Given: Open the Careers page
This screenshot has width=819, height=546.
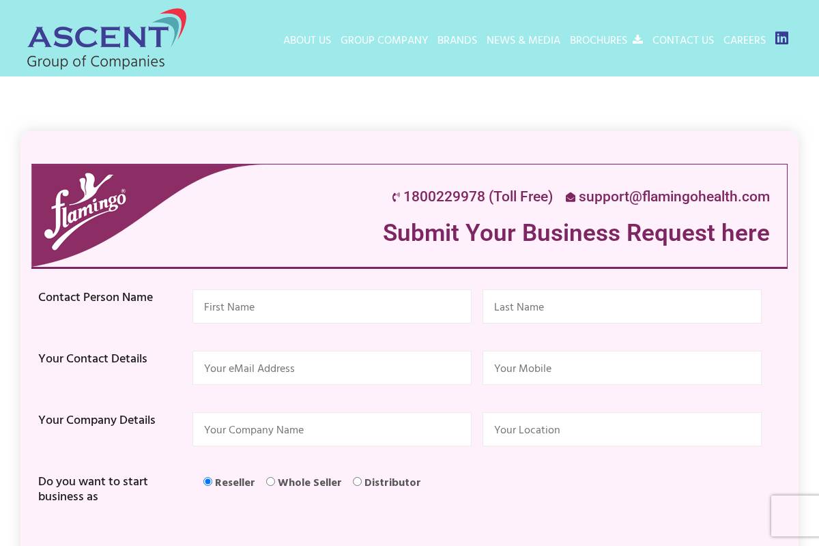Looking at the screenshot, I should [x=745, y=40].
